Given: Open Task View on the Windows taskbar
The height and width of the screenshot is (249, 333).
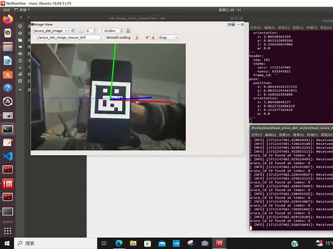Looking at the screenshot, I should pyautogui.click(x=104, y=243).
